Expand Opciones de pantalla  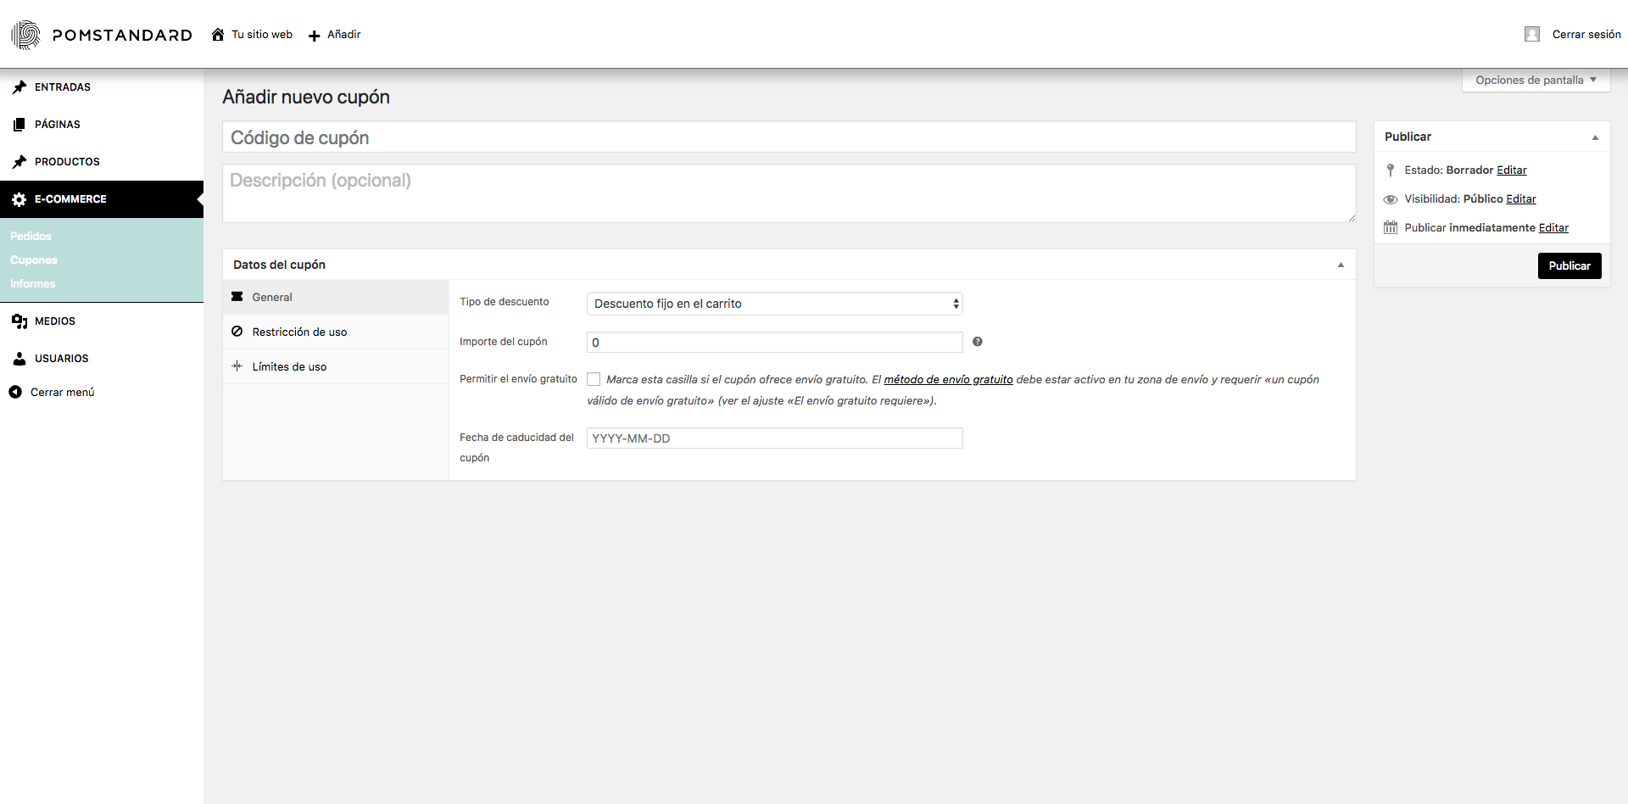(x=1536, y=81)
